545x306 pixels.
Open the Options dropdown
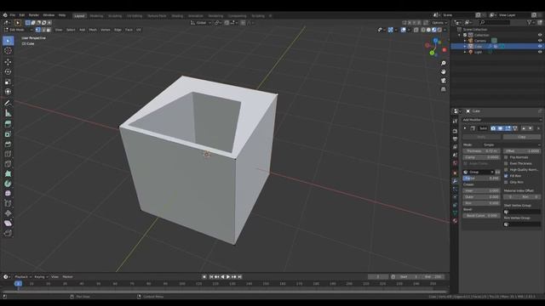[439, 23]
